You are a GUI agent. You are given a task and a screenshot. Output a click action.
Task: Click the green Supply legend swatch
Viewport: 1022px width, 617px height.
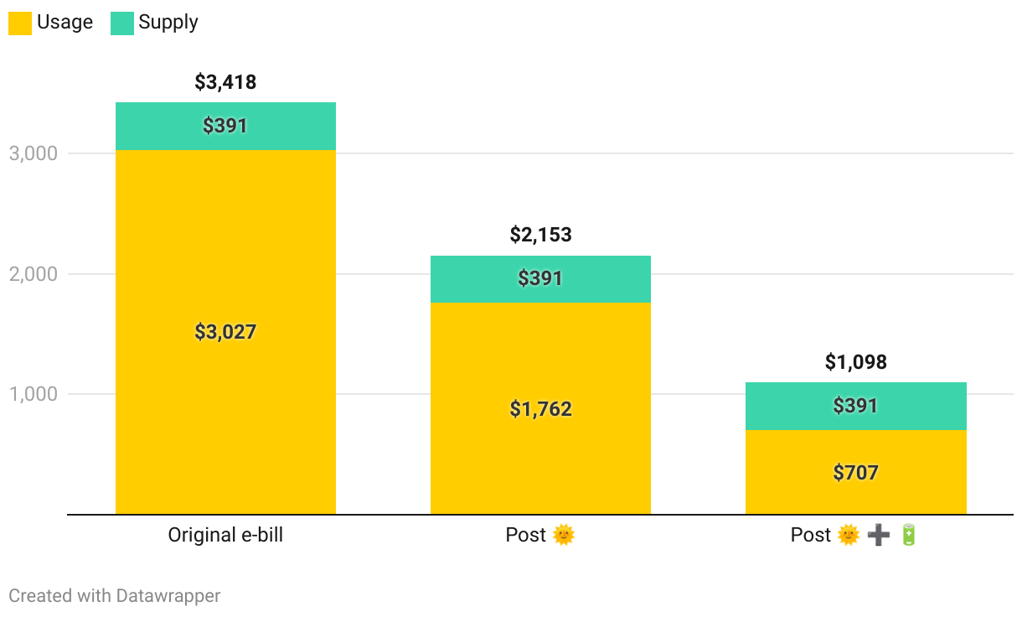pos(122,23)
